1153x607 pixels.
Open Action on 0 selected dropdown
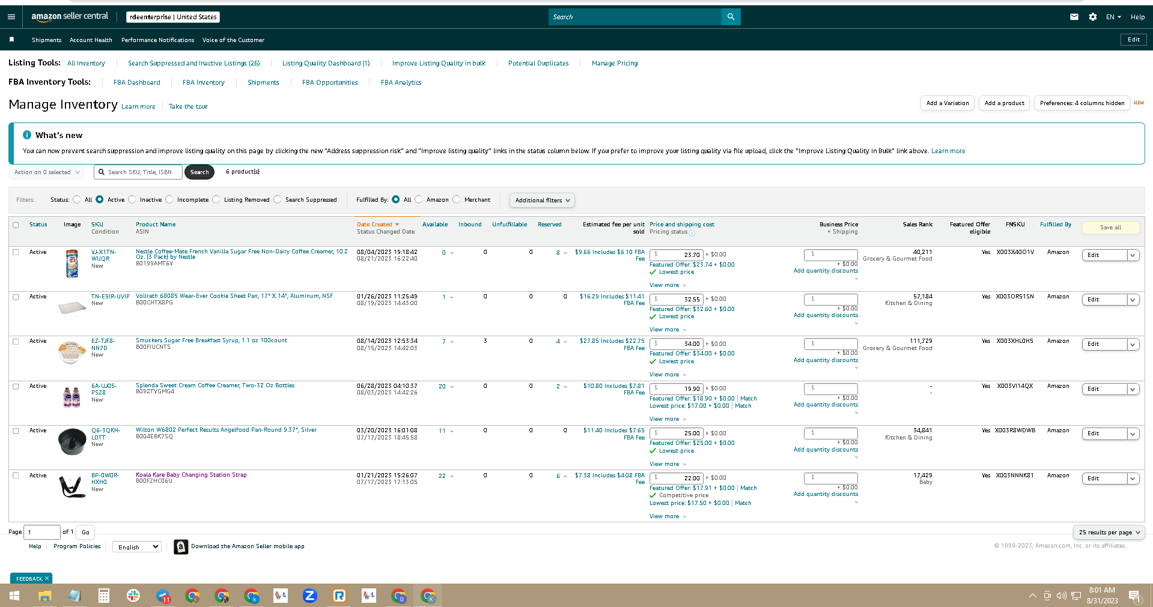[46, 172]
